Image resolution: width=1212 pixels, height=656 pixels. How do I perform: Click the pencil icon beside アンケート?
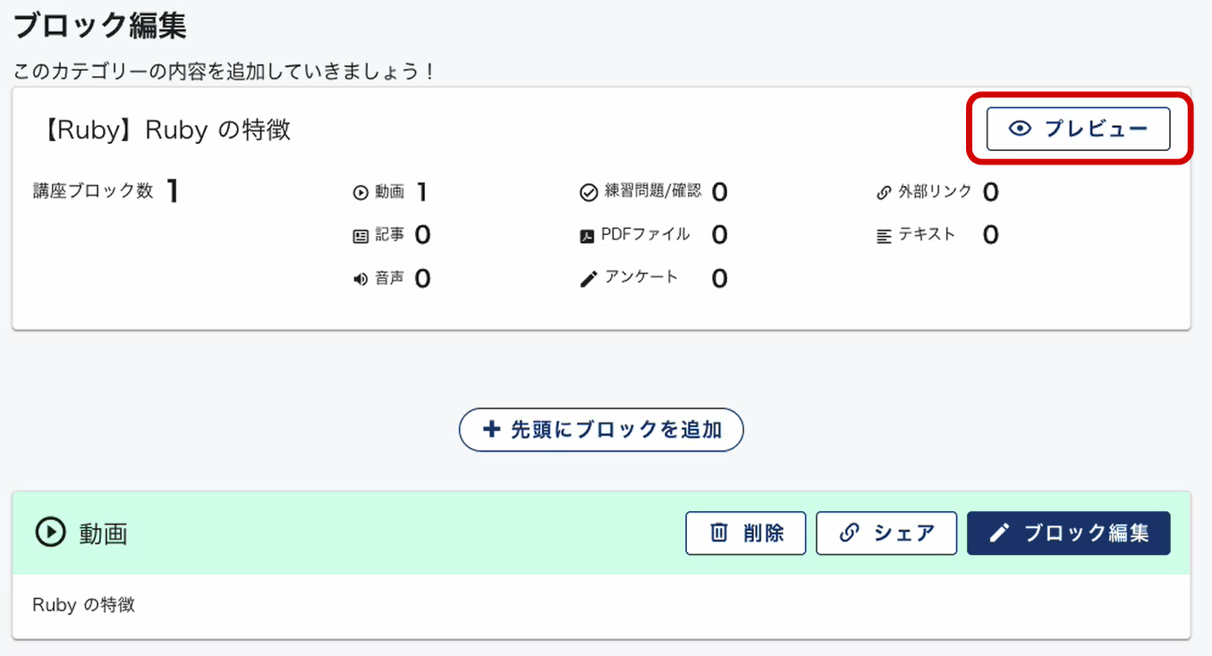pos(588,280)
